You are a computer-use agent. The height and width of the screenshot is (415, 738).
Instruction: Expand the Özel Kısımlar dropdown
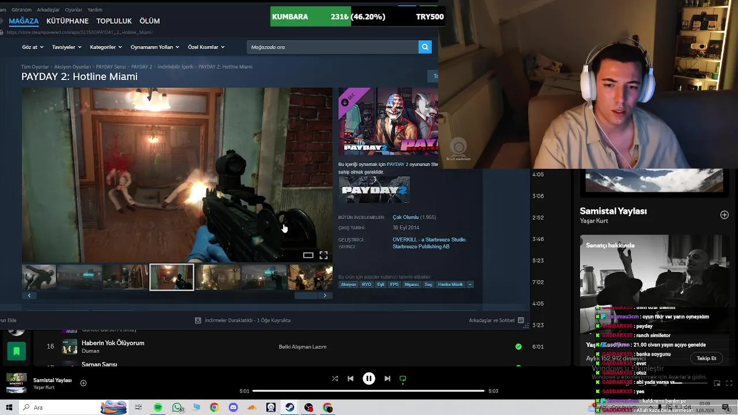206,47
